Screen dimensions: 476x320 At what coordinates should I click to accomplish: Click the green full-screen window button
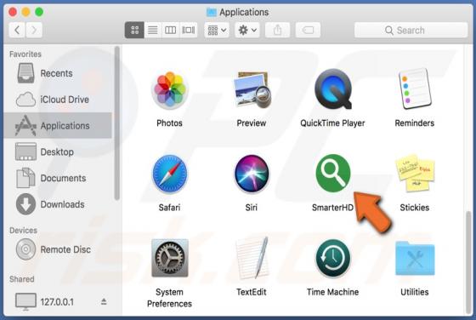(x=39, y=12)
